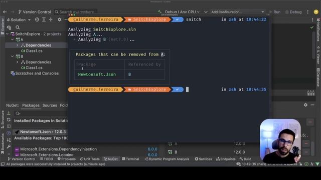Screen dimensions: 321x180
Task: Click the Debug button
Action: coord(293,12)
